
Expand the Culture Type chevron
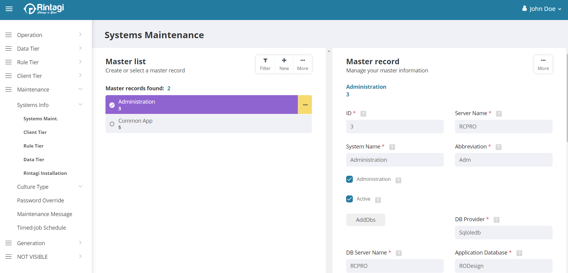coord(80,186)
